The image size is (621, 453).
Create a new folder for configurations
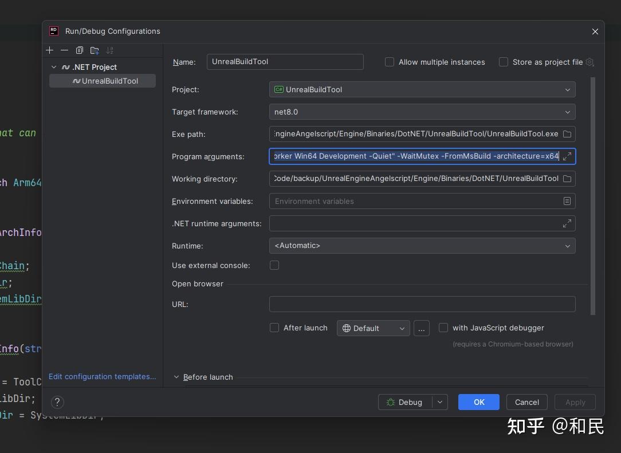coord(95,50)
